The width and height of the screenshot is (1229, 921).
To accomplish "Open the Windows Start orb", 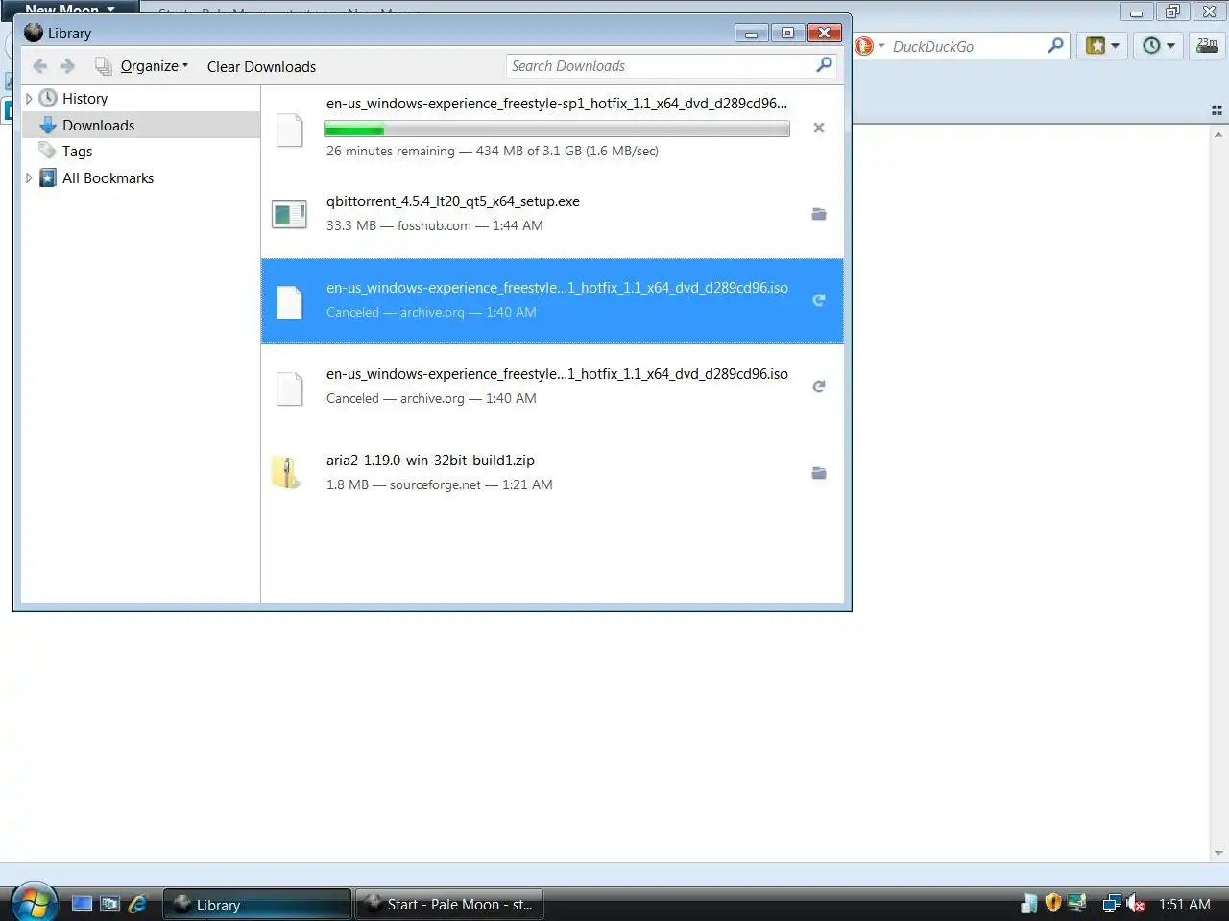I will (34, 902).
